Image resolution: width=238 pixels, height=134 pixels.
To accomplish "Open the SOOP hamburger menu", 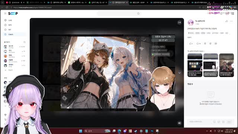I will pyautogui.click(x=5, y=13).
